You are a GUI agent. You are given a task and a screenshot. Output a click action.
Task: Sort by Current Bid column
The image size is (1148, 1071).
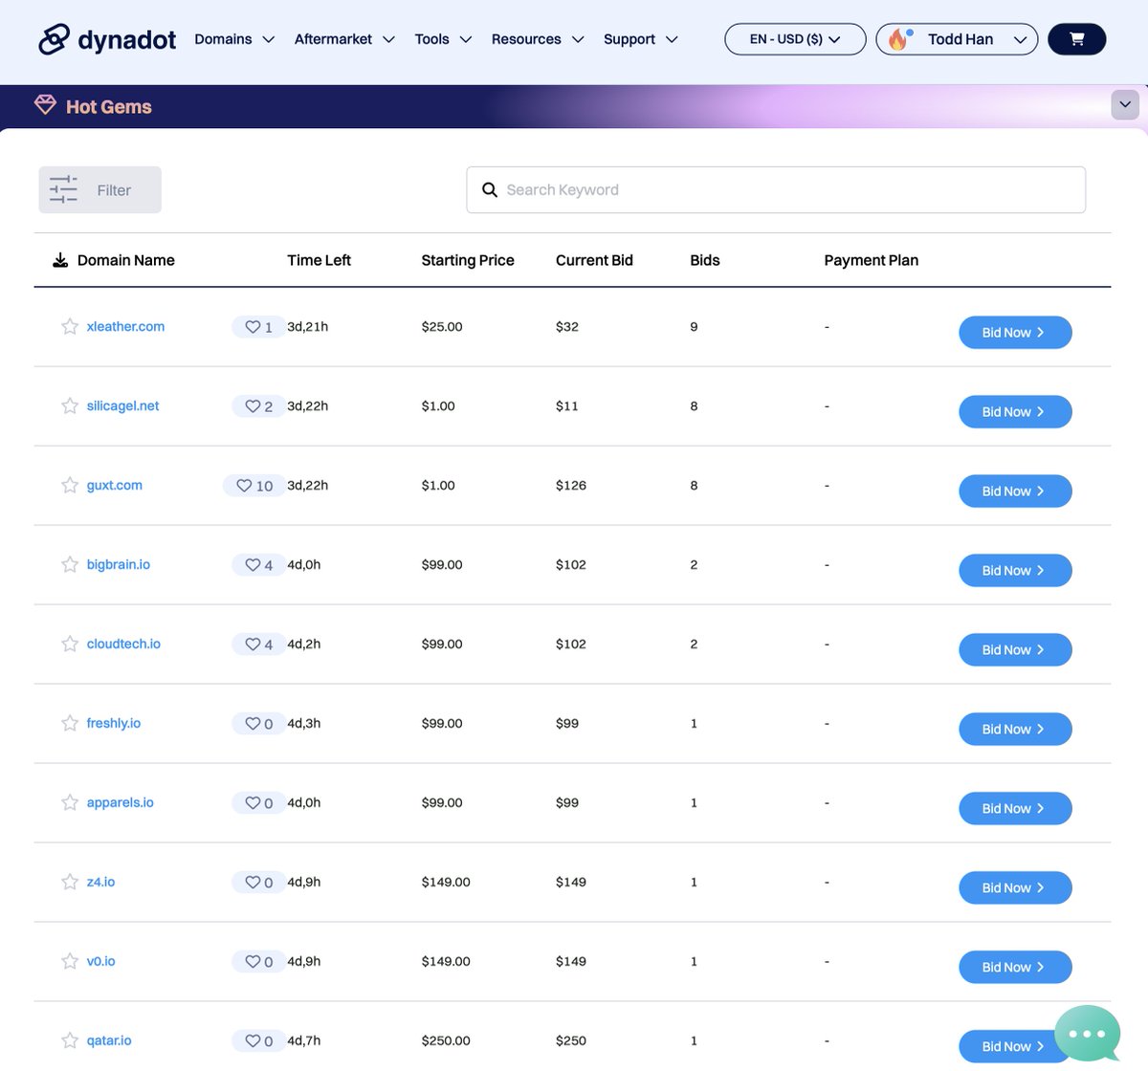point(594,260)
